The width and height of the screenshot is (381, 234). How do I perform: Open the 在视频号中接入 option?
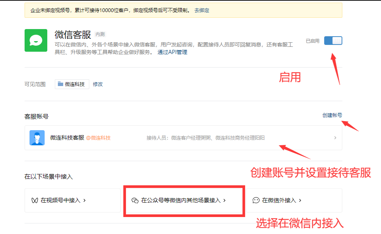[x=73, y=200]
